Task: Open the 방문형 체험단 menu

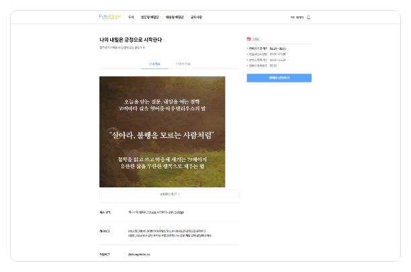Action: pos(151,17)
